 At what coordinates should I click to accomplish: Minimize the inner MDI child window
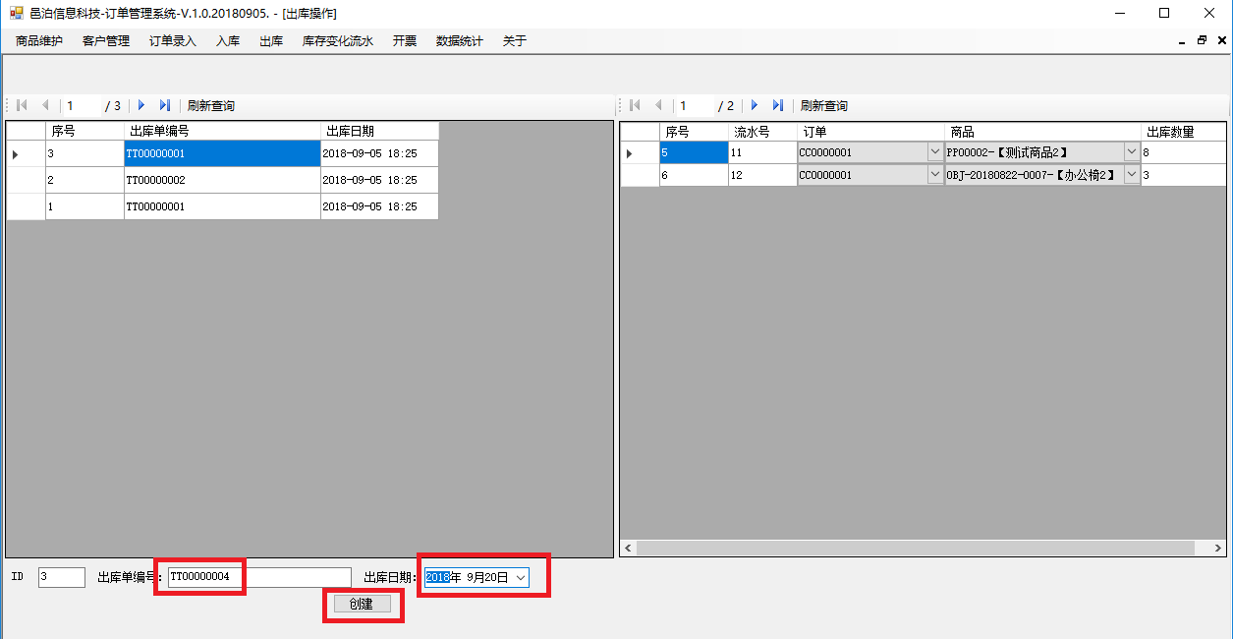1182,40
